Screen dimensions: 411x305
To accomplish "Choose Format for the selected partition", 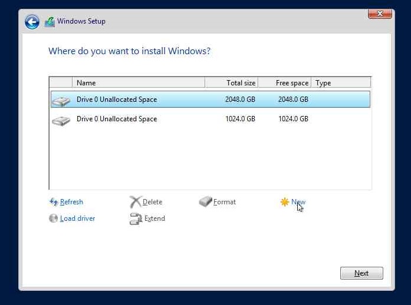I will point(225,202).
